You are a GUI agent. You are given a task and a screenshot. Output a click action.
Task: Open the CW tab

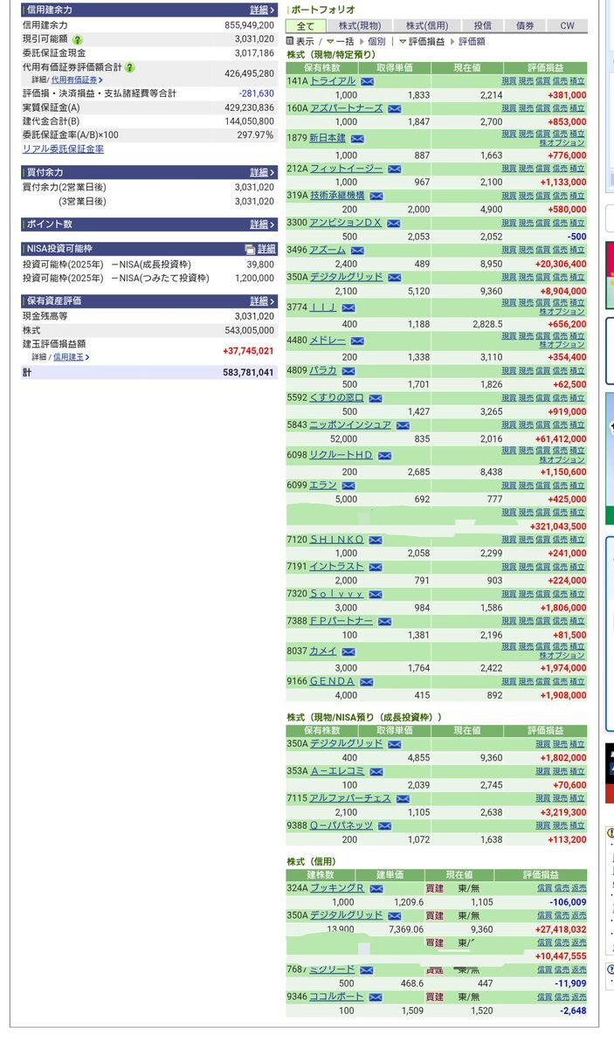[568, 26]
